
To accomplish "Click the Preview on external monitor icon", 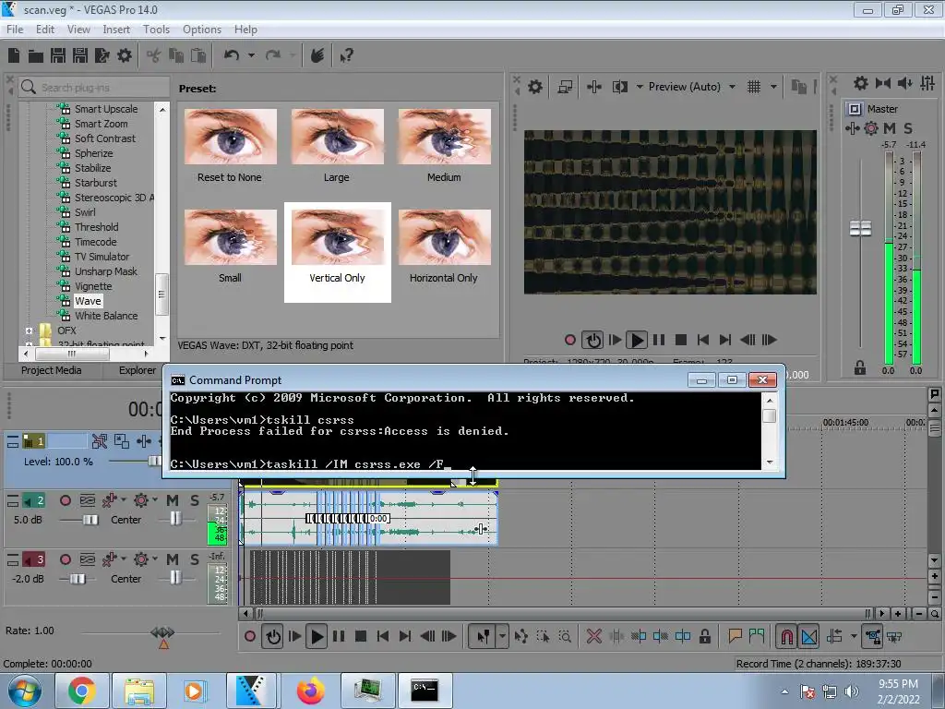I will pyautogui.click(x=565, y=87).
